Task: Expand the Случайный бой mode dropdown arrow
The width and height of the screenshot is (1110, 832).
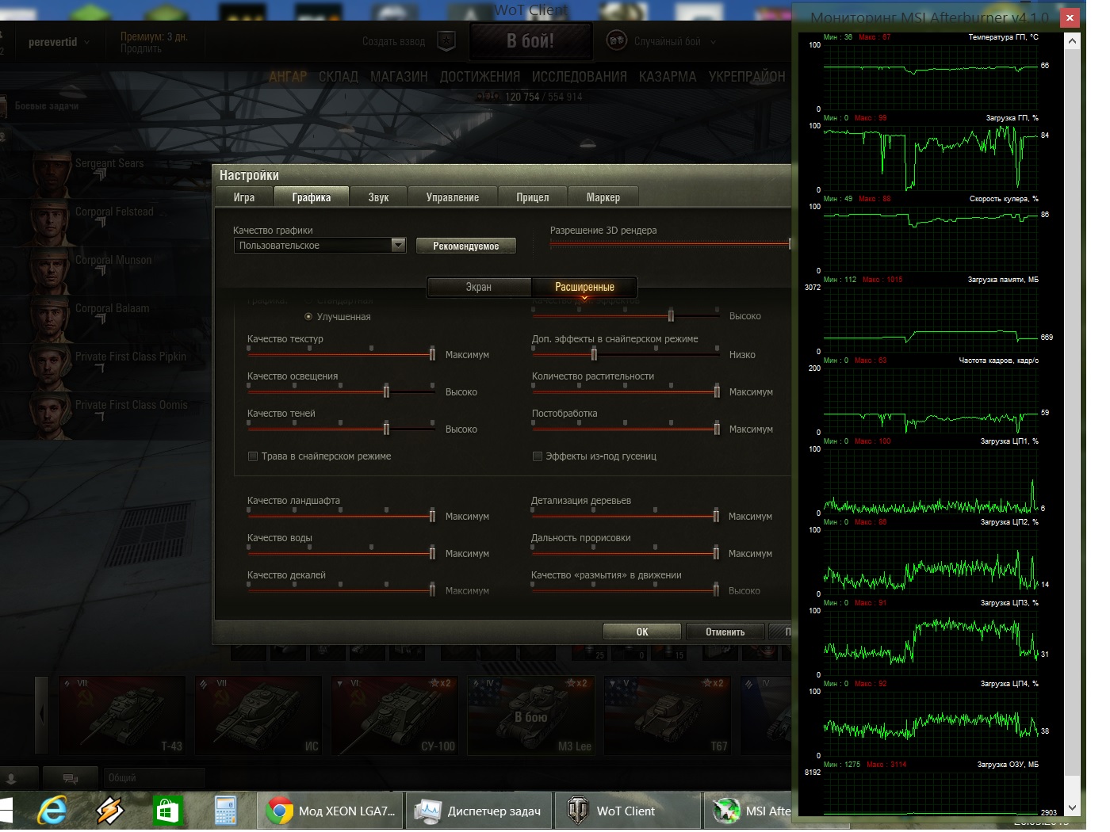Action: tap(713, 42)
